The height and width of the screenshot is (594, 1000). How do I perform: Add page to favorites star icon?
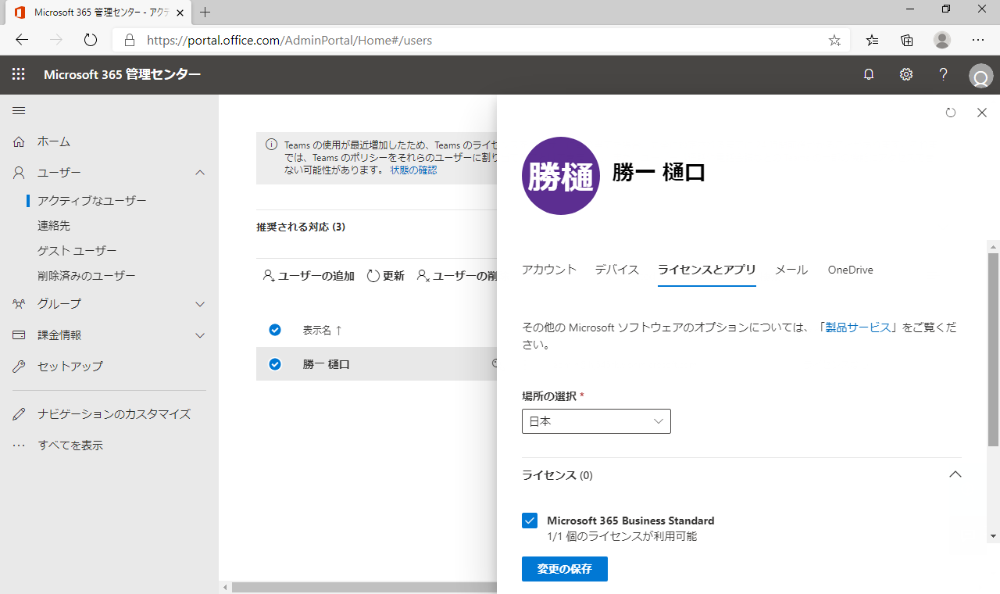[x=834, y=40]
